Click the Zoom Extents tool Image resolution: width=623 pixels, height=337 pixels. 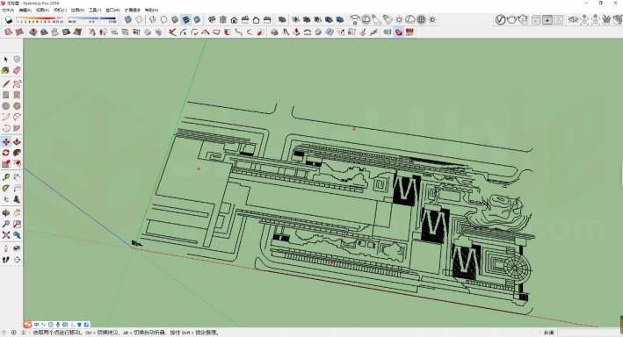pos(5,235)
